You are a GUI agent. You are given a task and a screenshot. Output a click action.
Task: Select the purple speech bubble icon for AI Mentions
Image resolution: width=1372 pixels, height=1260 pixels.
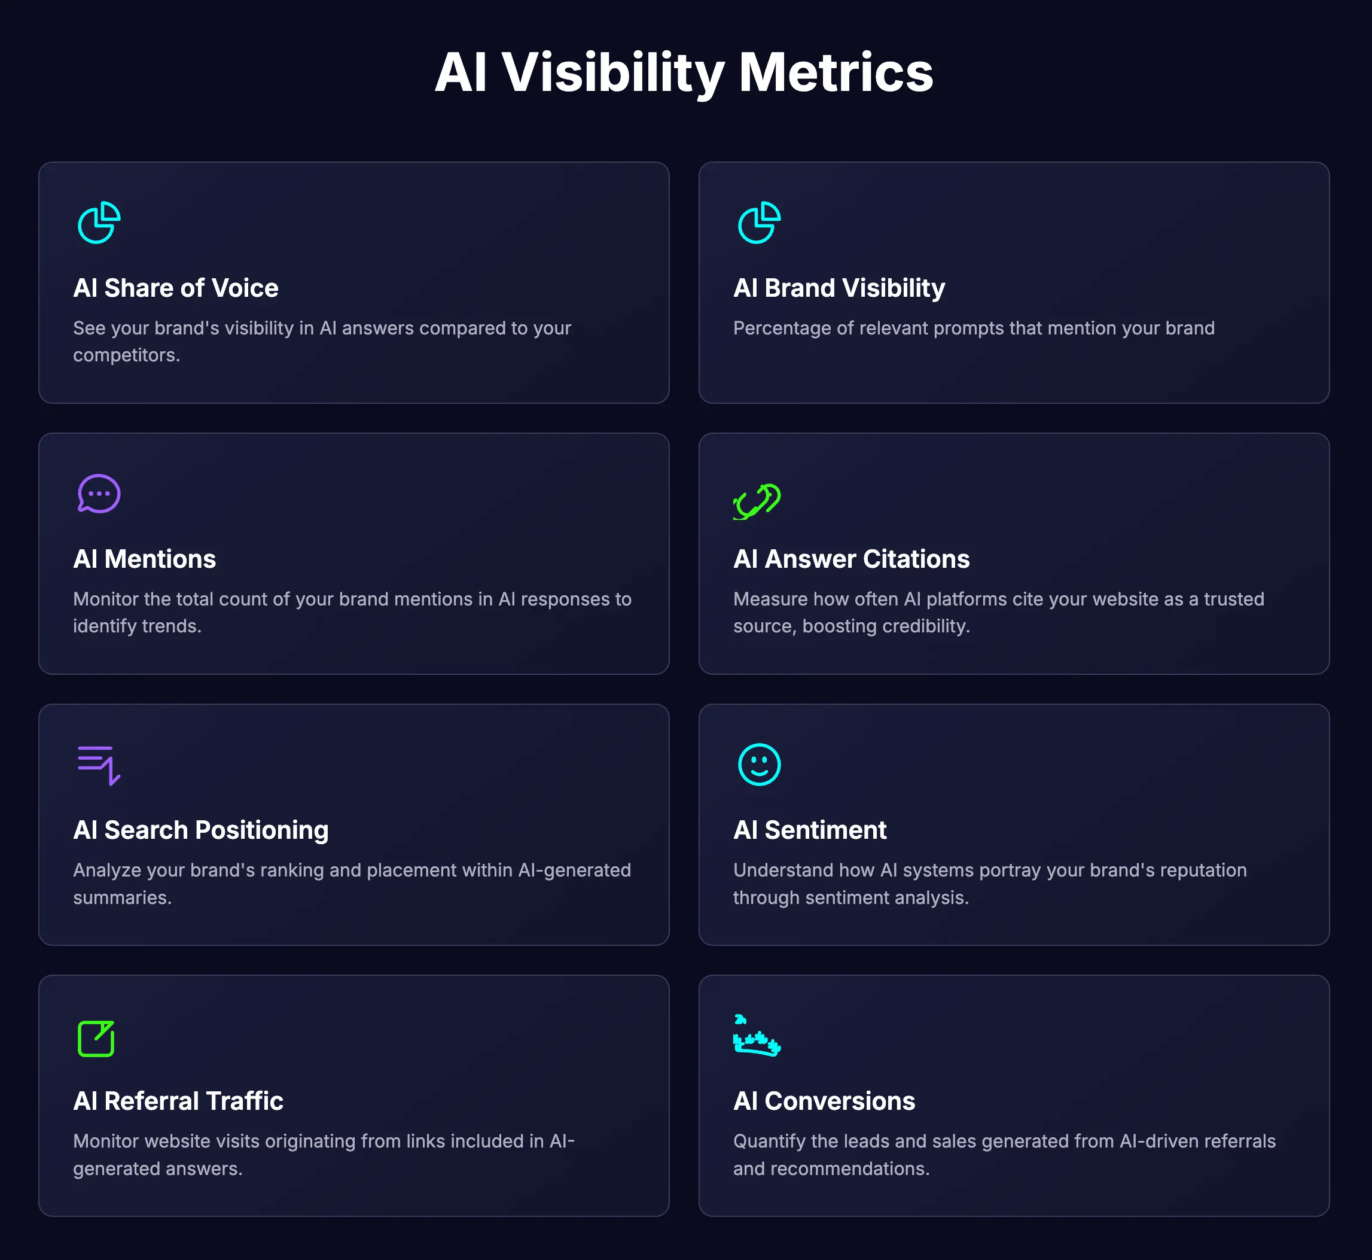coord(98,492)
